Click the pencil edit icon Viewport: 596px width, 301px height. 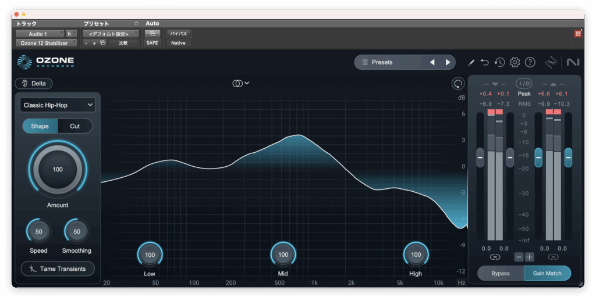471,62
